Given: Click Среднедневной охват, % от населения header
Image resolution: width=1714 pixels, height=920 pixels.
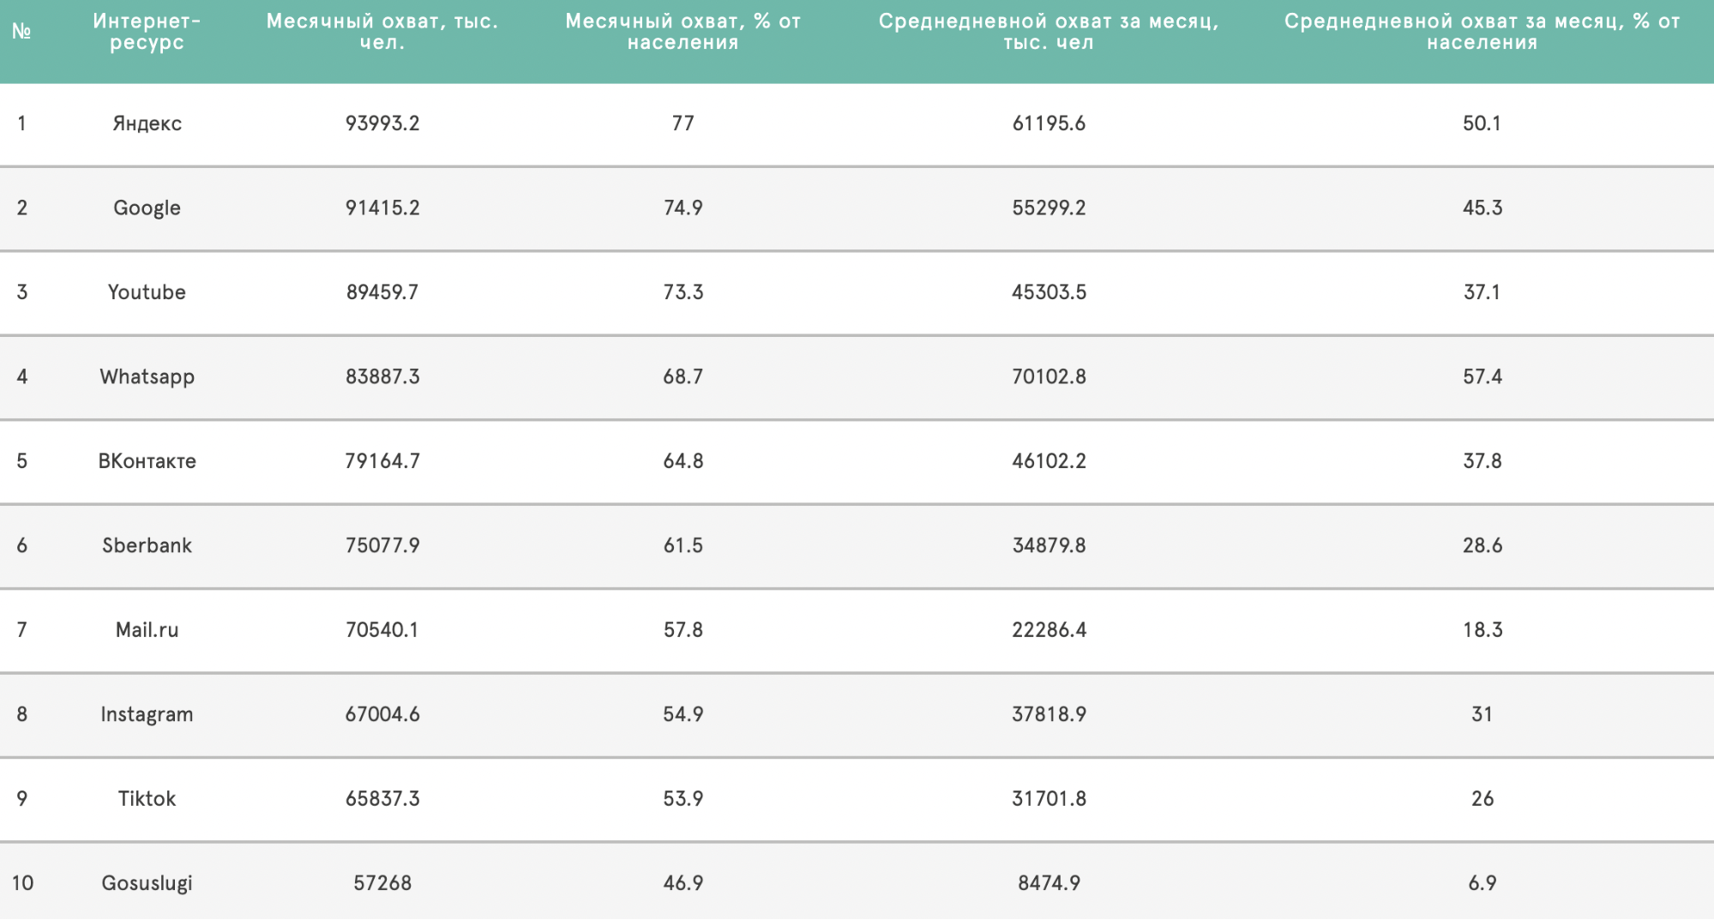Looking at the screenshot, I should tap(1482, 32).
